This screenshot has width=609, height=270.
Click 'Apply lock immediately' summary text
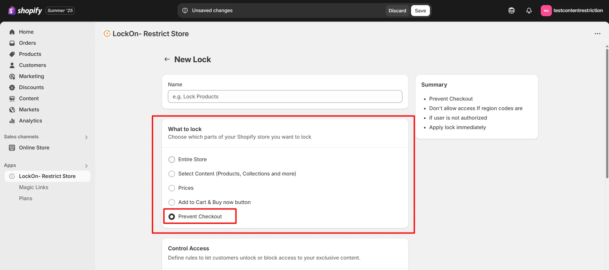pyautogui.click(x=457, y=127)
